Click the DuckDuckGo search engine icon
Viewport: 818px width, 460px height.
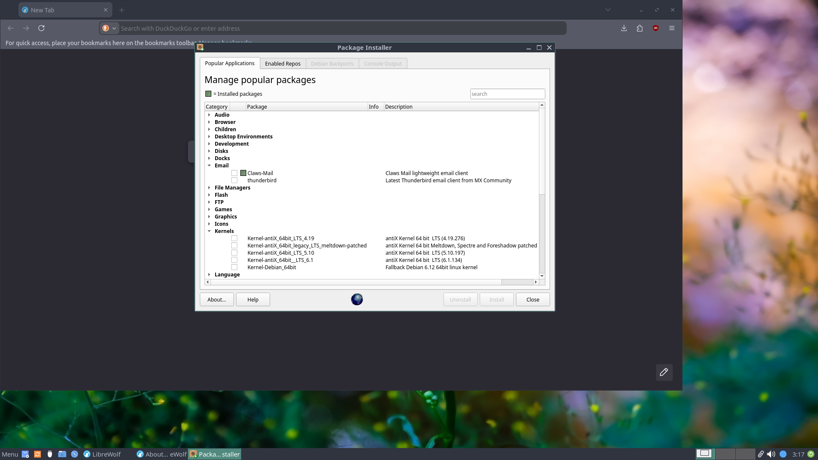(x=106, y=28)
